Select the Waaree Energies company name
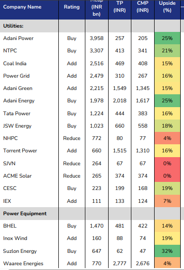Viewport: 184px width, 270px height. (23, 263)
